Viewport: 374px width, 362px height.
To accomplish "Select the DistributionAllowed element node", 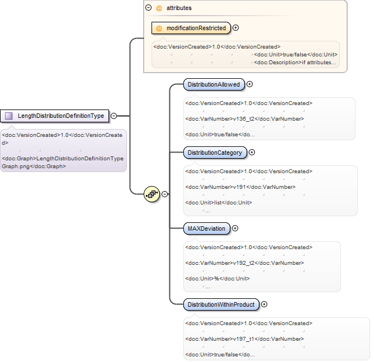I will (214, 84).
